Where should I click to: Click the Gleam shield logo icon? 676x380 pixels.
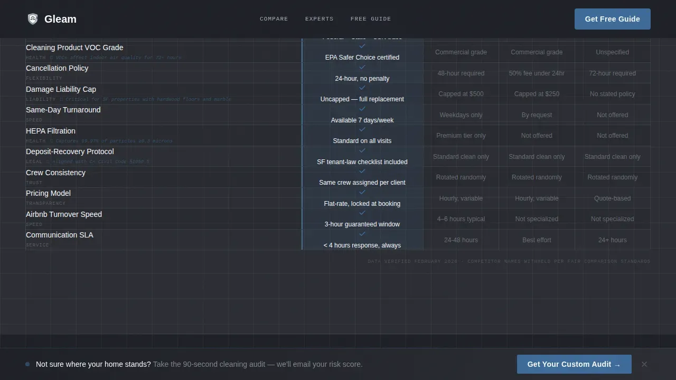tap(33, 19)
